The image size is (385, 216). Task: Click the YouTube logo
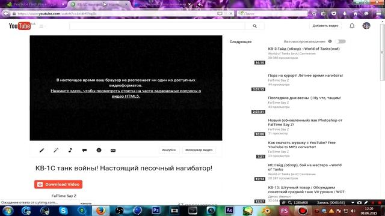click(20, 26)
